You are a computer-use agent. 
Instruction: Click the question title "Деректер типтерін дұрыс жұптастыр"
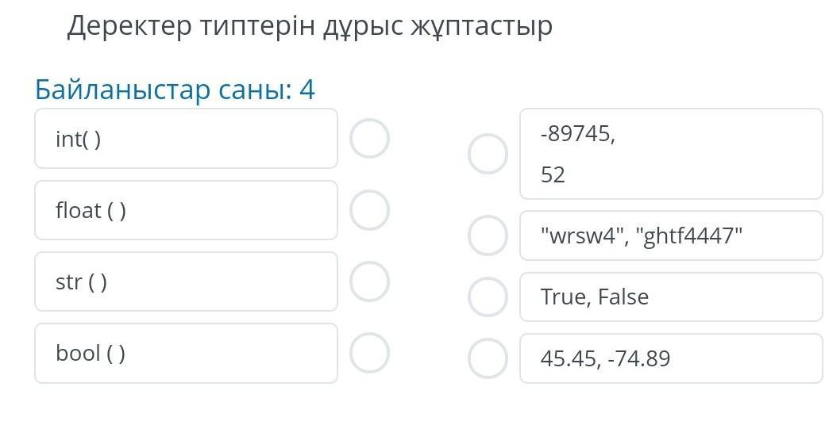[310, 26]
